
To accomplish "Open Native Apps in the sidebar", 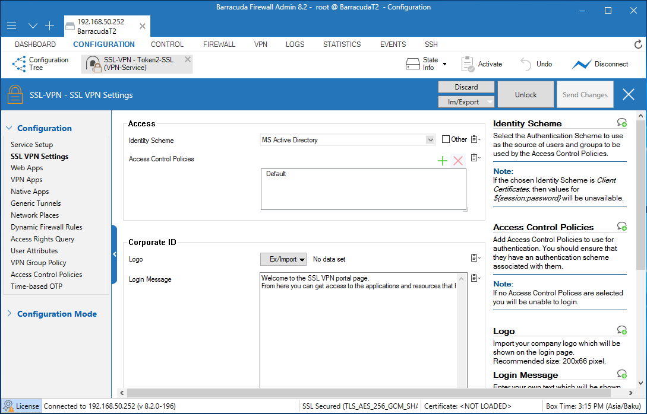I will pos(30,192).
